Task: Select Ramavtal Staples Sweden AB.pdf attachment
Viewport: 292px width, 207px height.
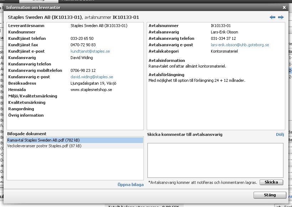Action: (75, 140)
